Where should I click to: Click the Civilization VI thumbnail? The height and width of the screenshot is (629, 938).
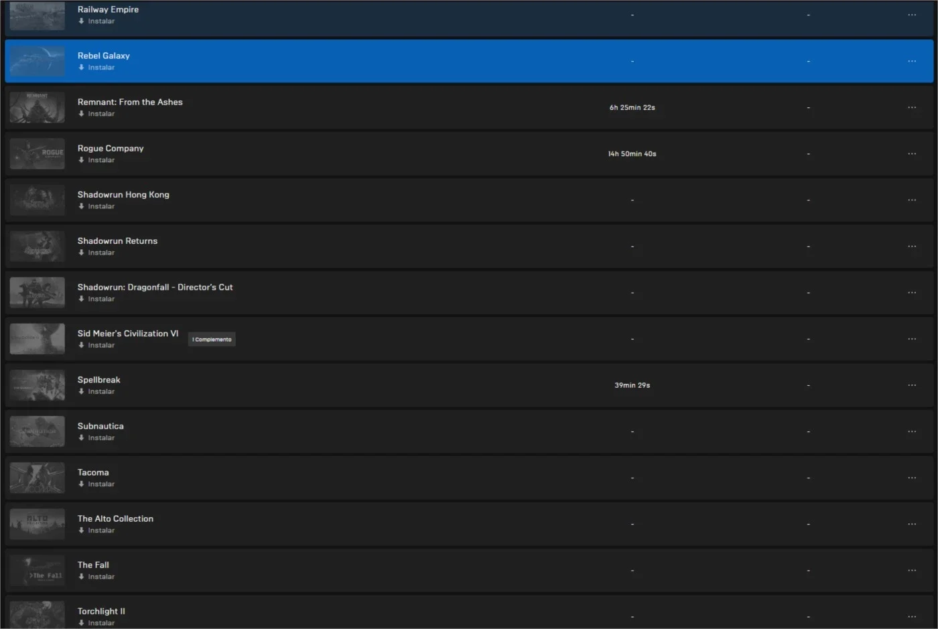pyautogui.click(x=38, y=338)
